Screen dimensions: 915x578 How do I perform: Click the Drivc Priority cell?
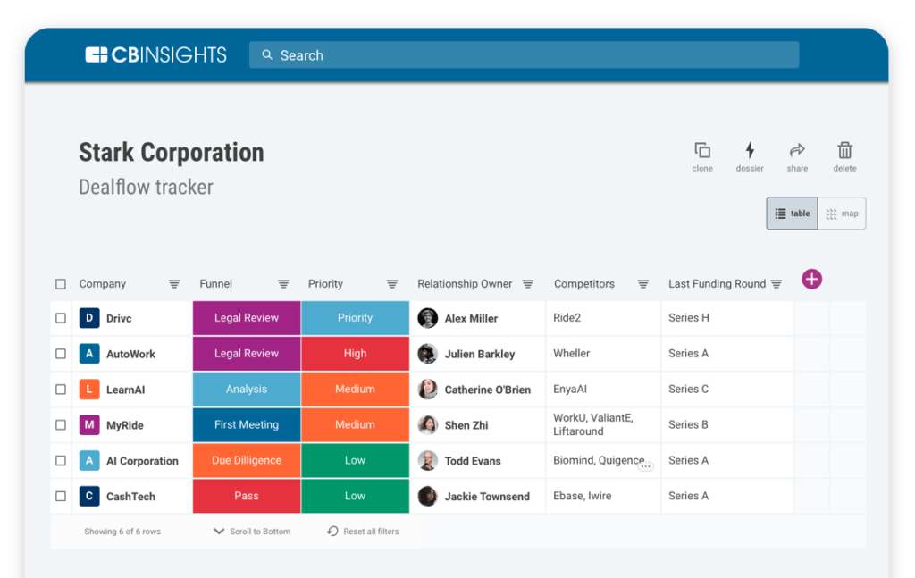pyautogui.click(x=355, y=318)
